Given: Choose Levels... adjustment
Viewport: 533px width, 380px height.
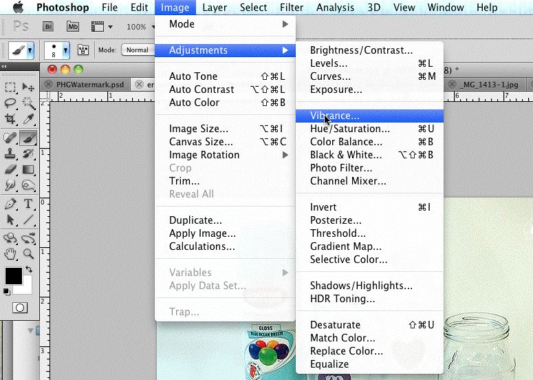Looking at the screenshot, I should 369,63.
